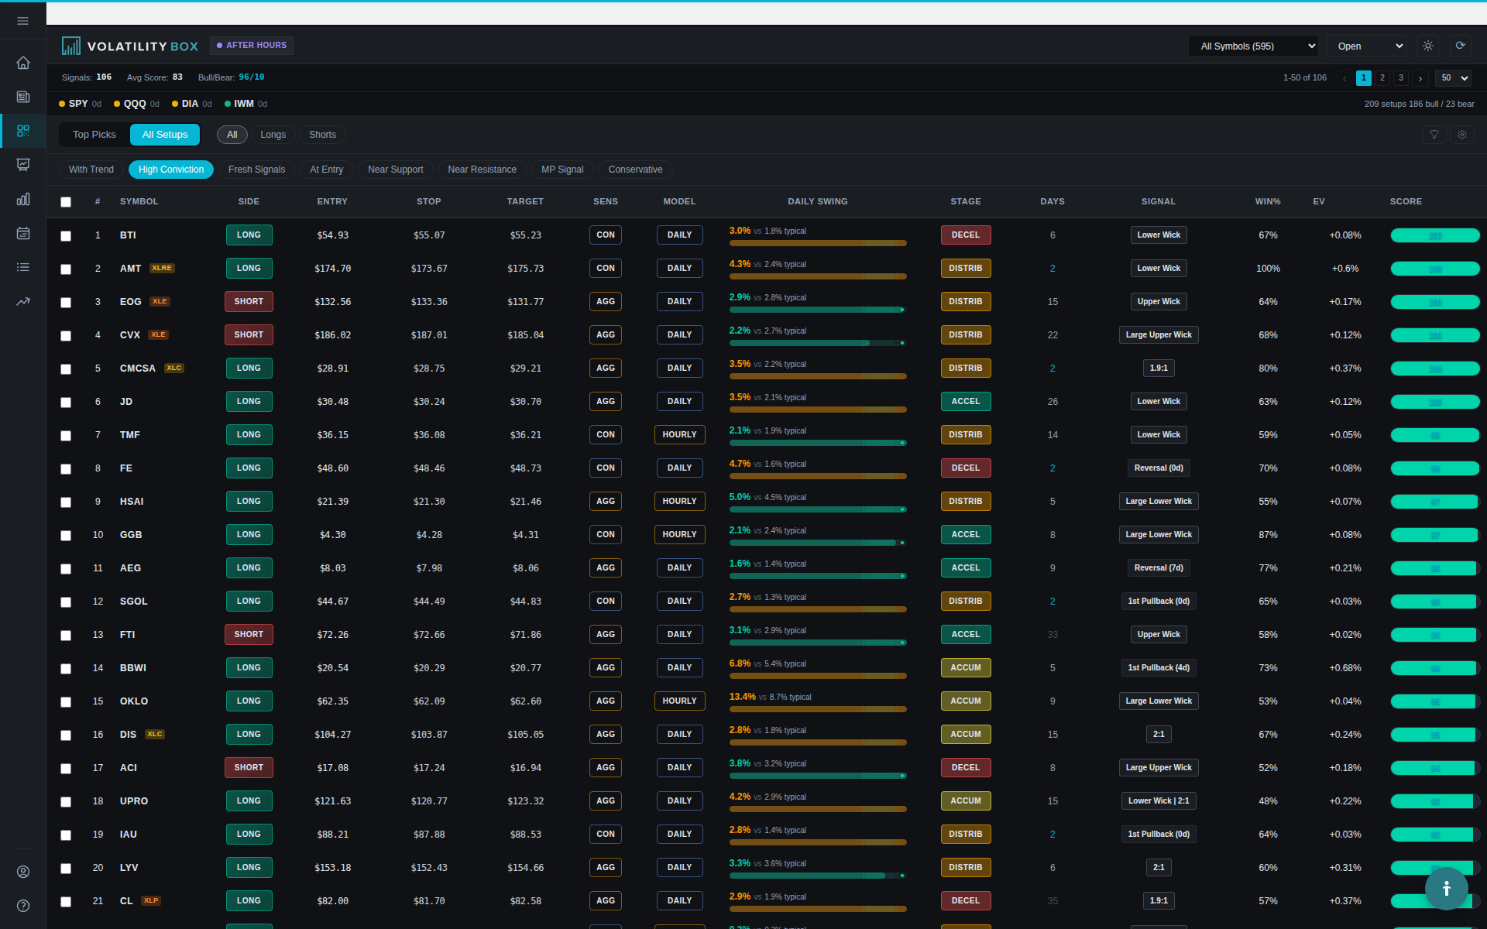Screen dimensions: 1487x929
Task: Open help question mark icon
Action: (x=23, y=906)
